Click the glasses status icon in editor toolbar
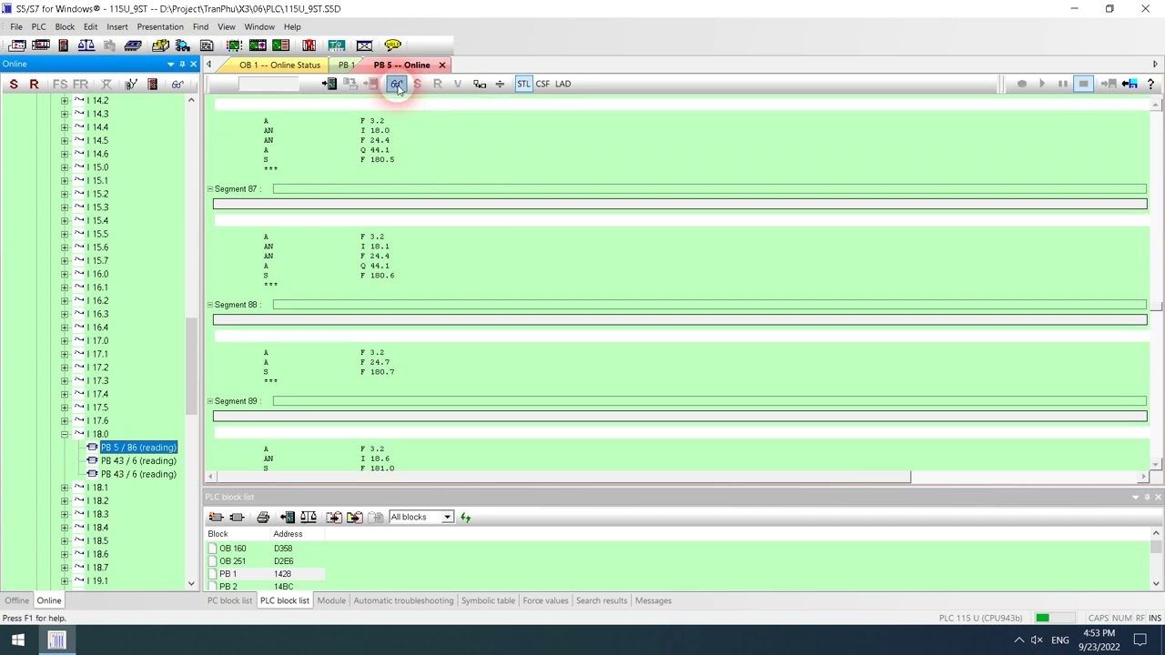Screen dimensions: 1165x655 click(397, 84)
